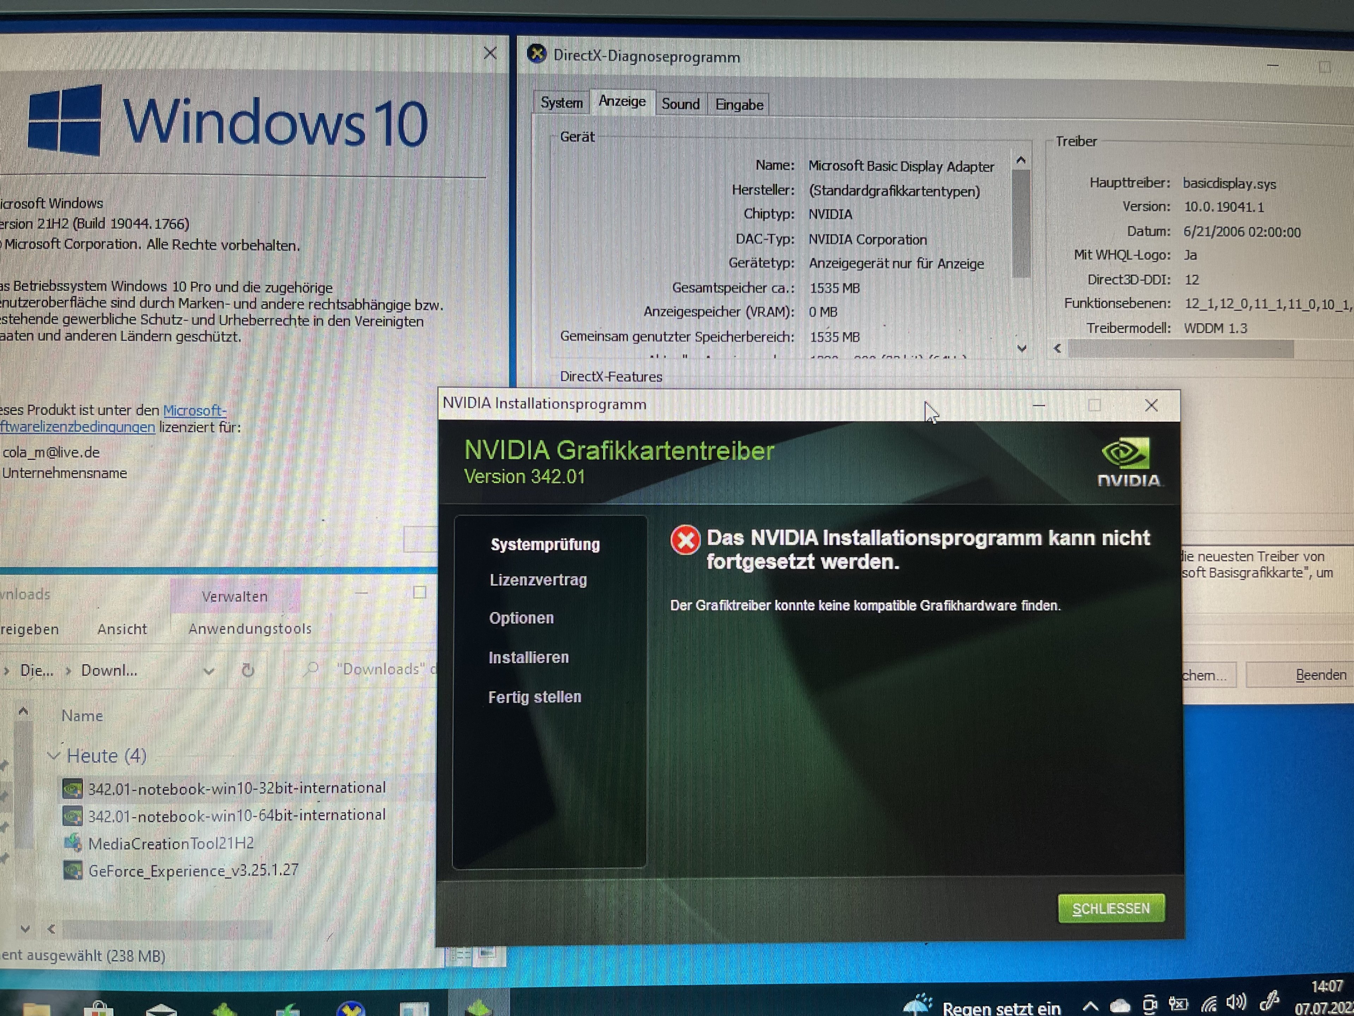
Task: Collapse the Heute (4) group
Action: 54,756
